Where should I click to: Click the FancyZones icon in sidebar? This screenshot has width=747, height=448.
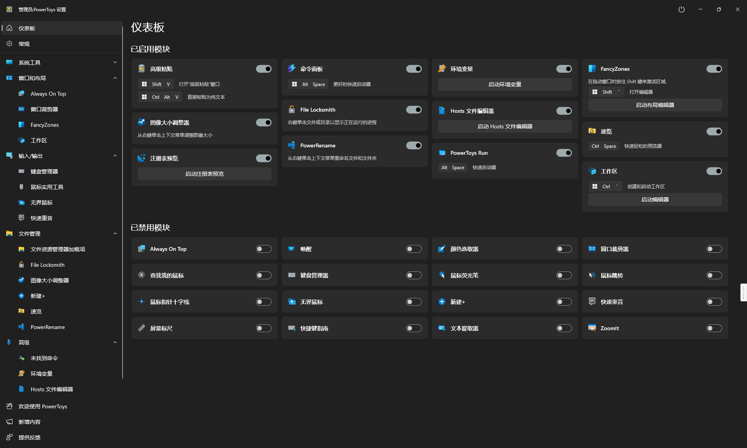(21, 125)
